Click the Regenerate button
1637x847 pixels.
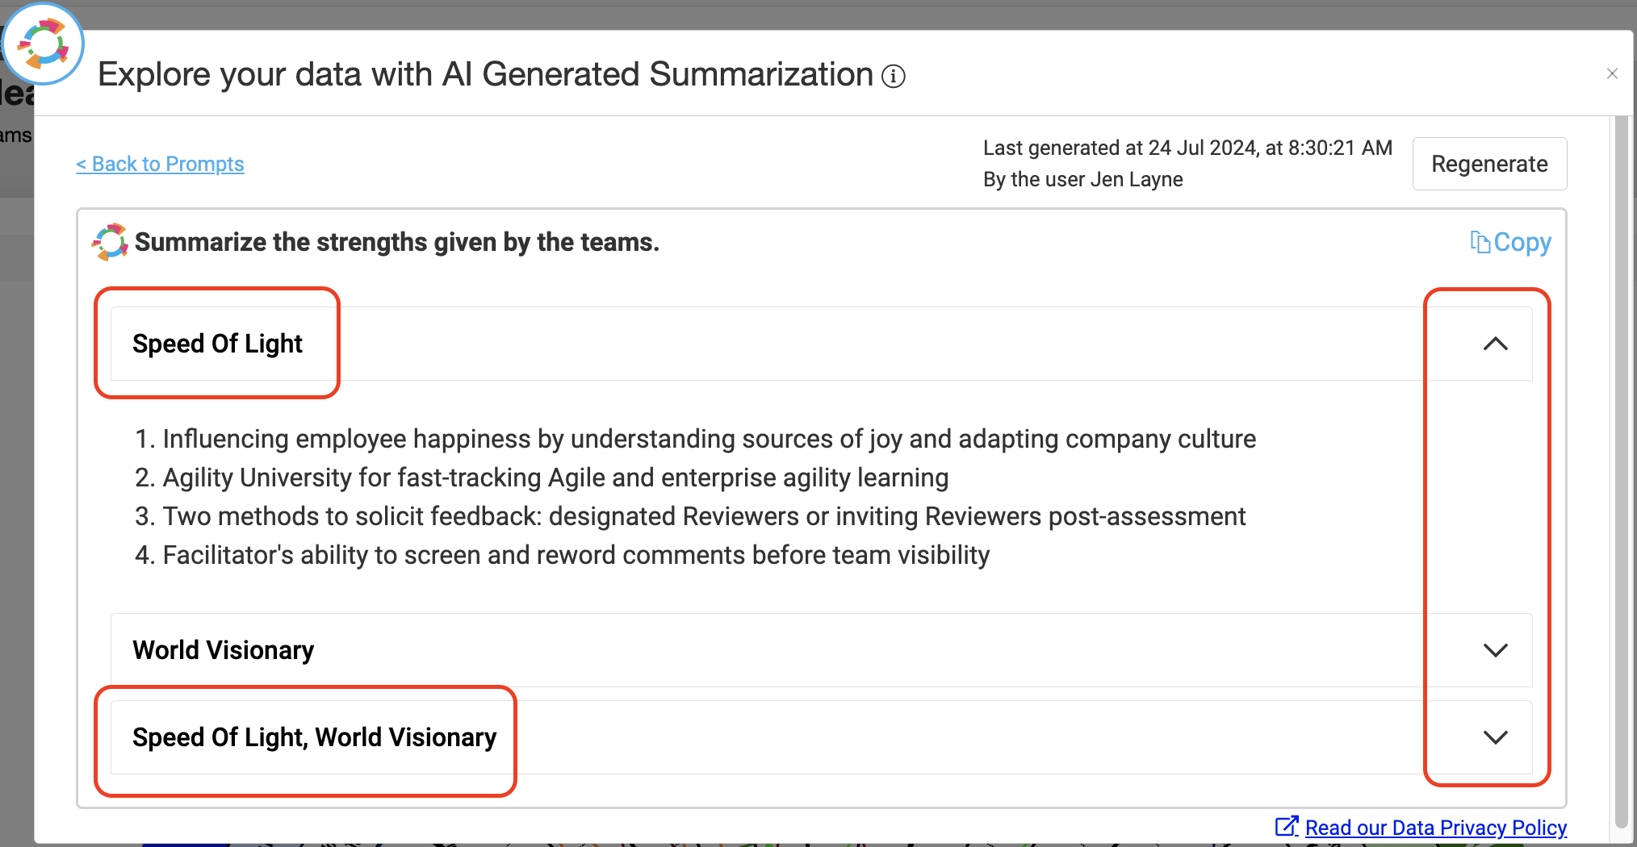tap(1489, 164)
